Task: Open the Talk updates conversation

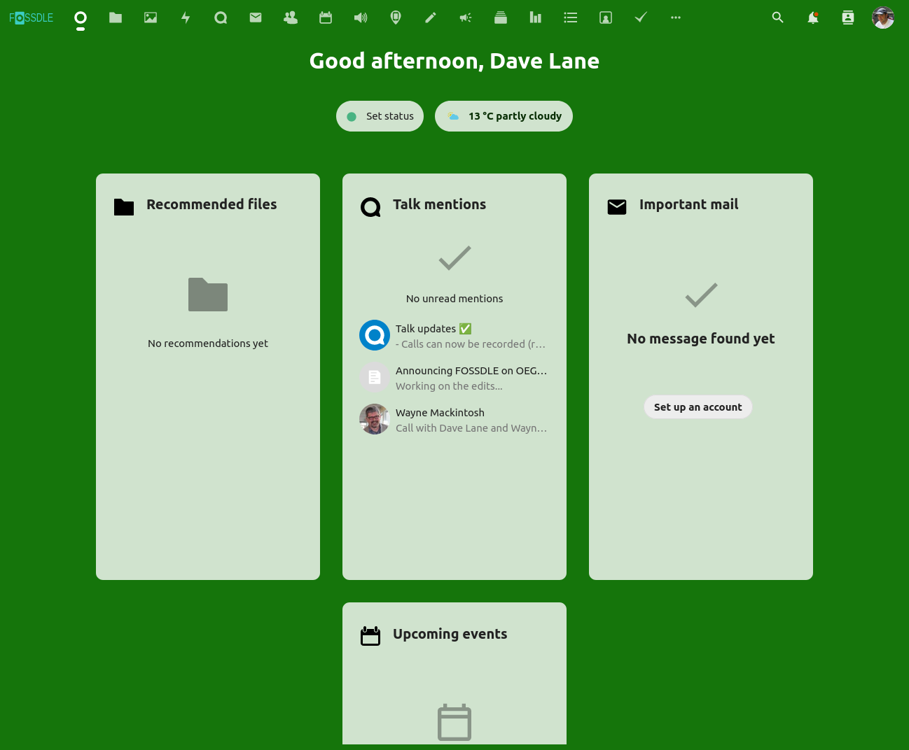Action: point(455,336)
